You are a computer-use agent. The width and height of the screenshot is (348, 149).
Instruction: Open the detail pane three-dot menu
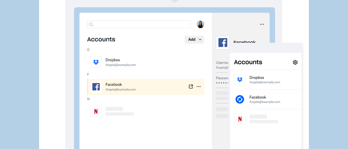pos(262,24)
